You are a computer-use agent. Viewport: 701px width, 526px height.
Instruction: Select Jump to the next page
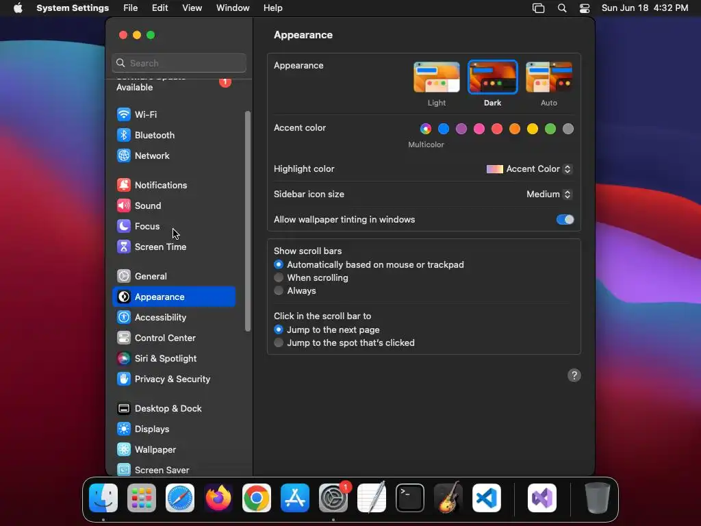pos(279,329)
